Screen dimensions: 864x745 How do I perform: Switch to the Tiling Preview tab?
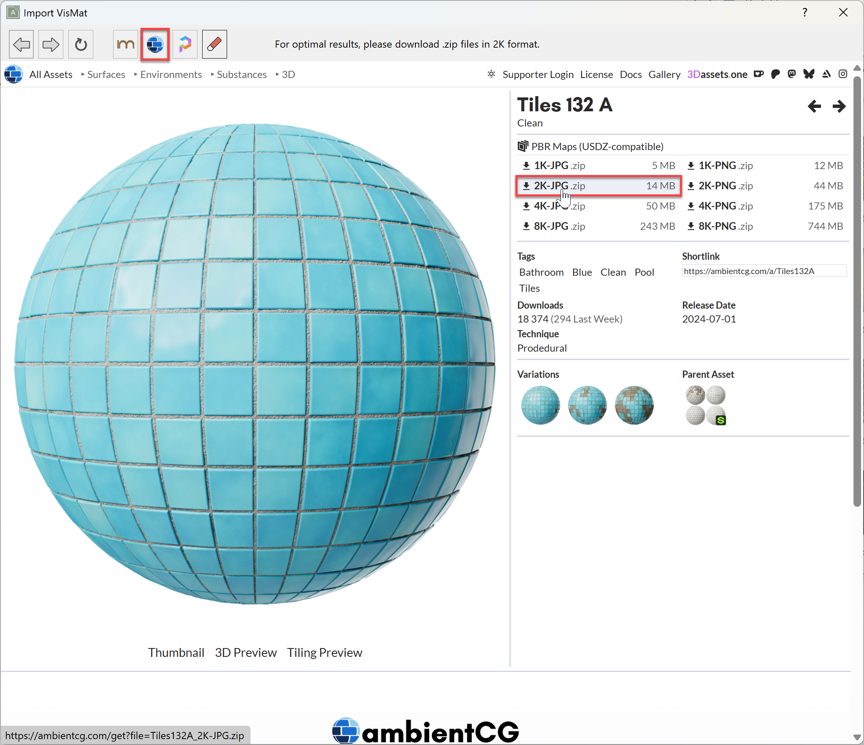coord(325,653)
